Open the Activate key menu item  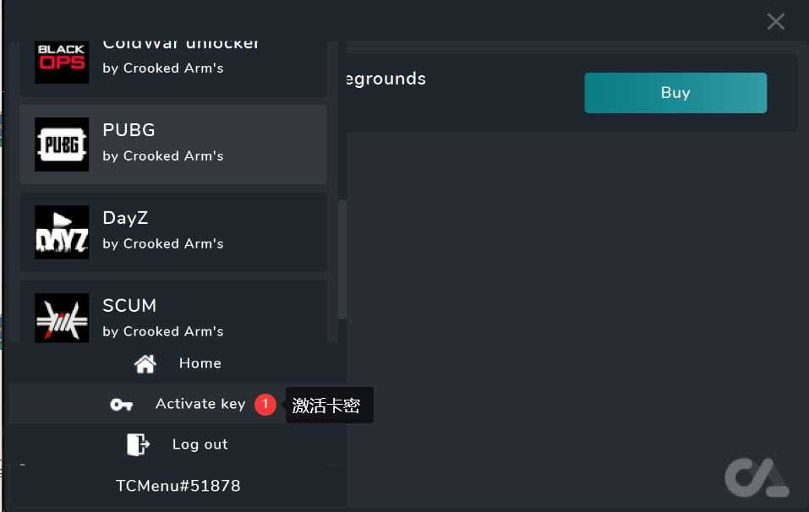click(200, 404)
